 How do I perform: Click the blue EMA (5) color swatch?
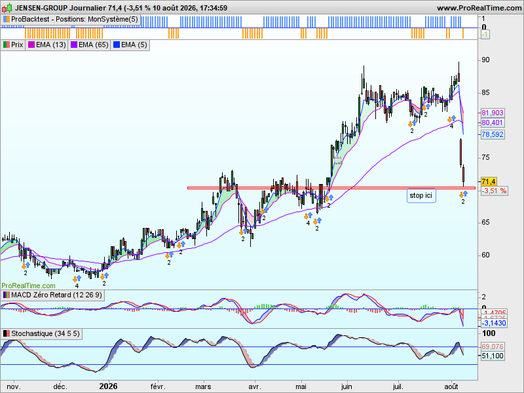117,45
